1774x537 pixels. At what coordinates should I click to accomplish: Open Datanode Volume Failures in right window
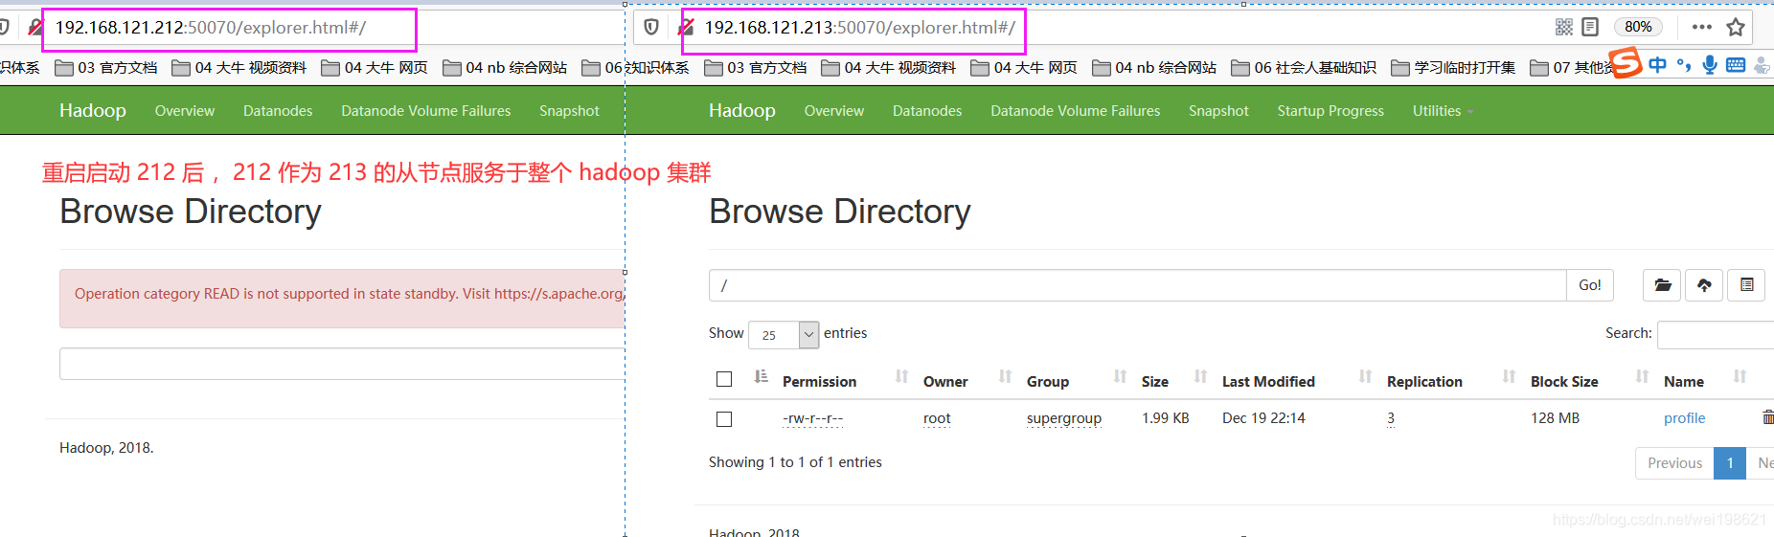(1075, 111)
